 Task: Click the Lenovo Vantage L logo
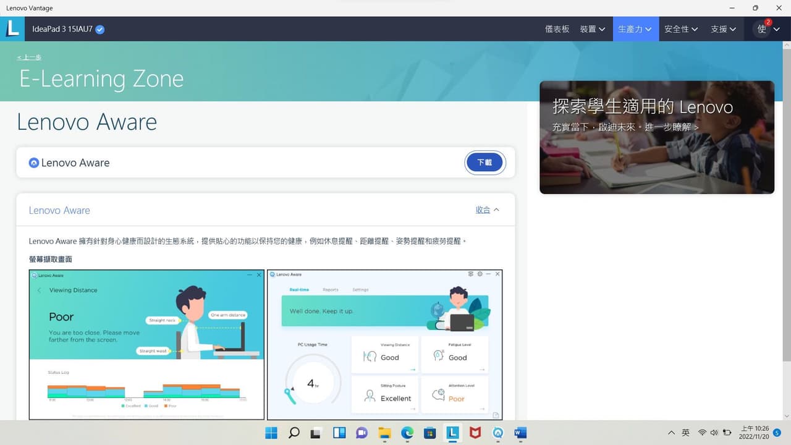[12, 28]
